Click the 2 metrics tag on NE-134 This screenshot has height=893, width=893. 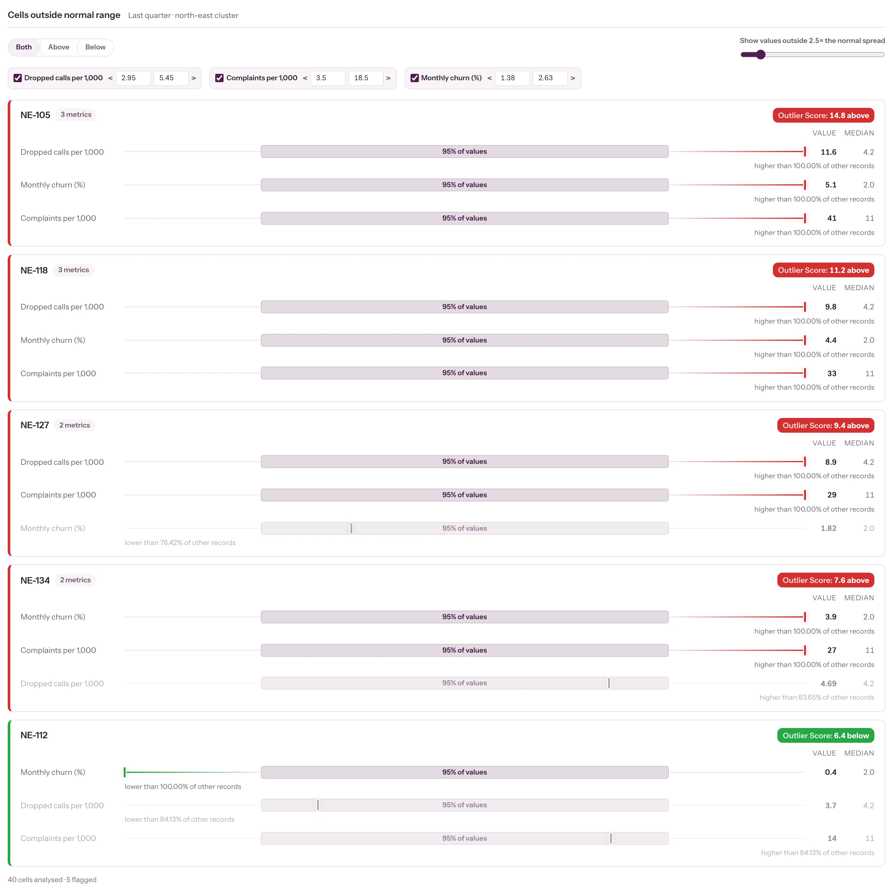pos(75,580)
